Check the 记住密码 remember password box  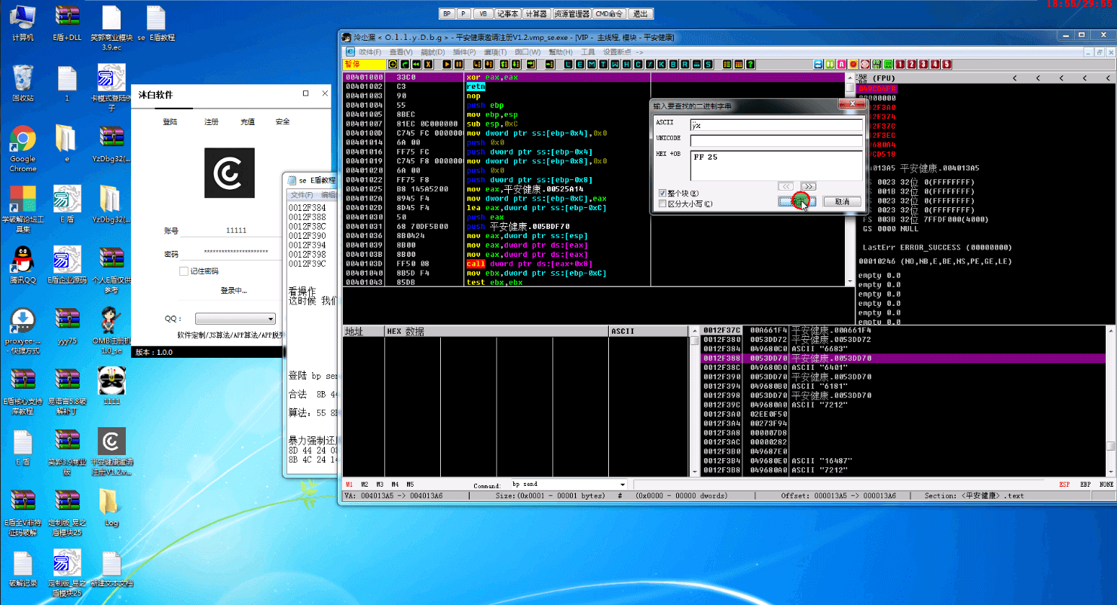pos(184,271)
